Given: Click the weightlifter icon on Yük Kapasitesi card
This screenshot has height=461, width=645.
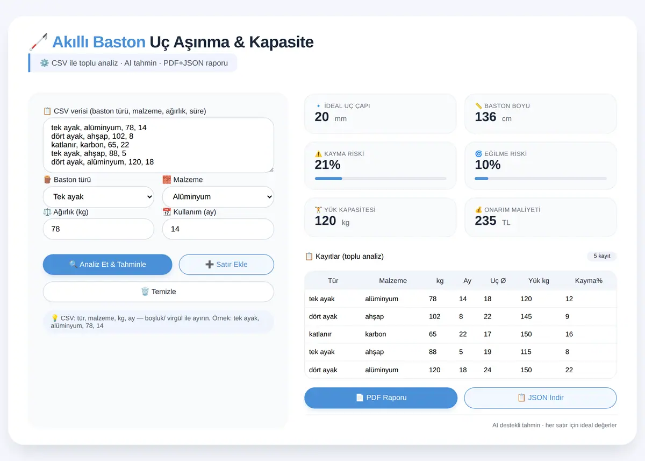Looking at the screenshot, I should coord(318,210).
